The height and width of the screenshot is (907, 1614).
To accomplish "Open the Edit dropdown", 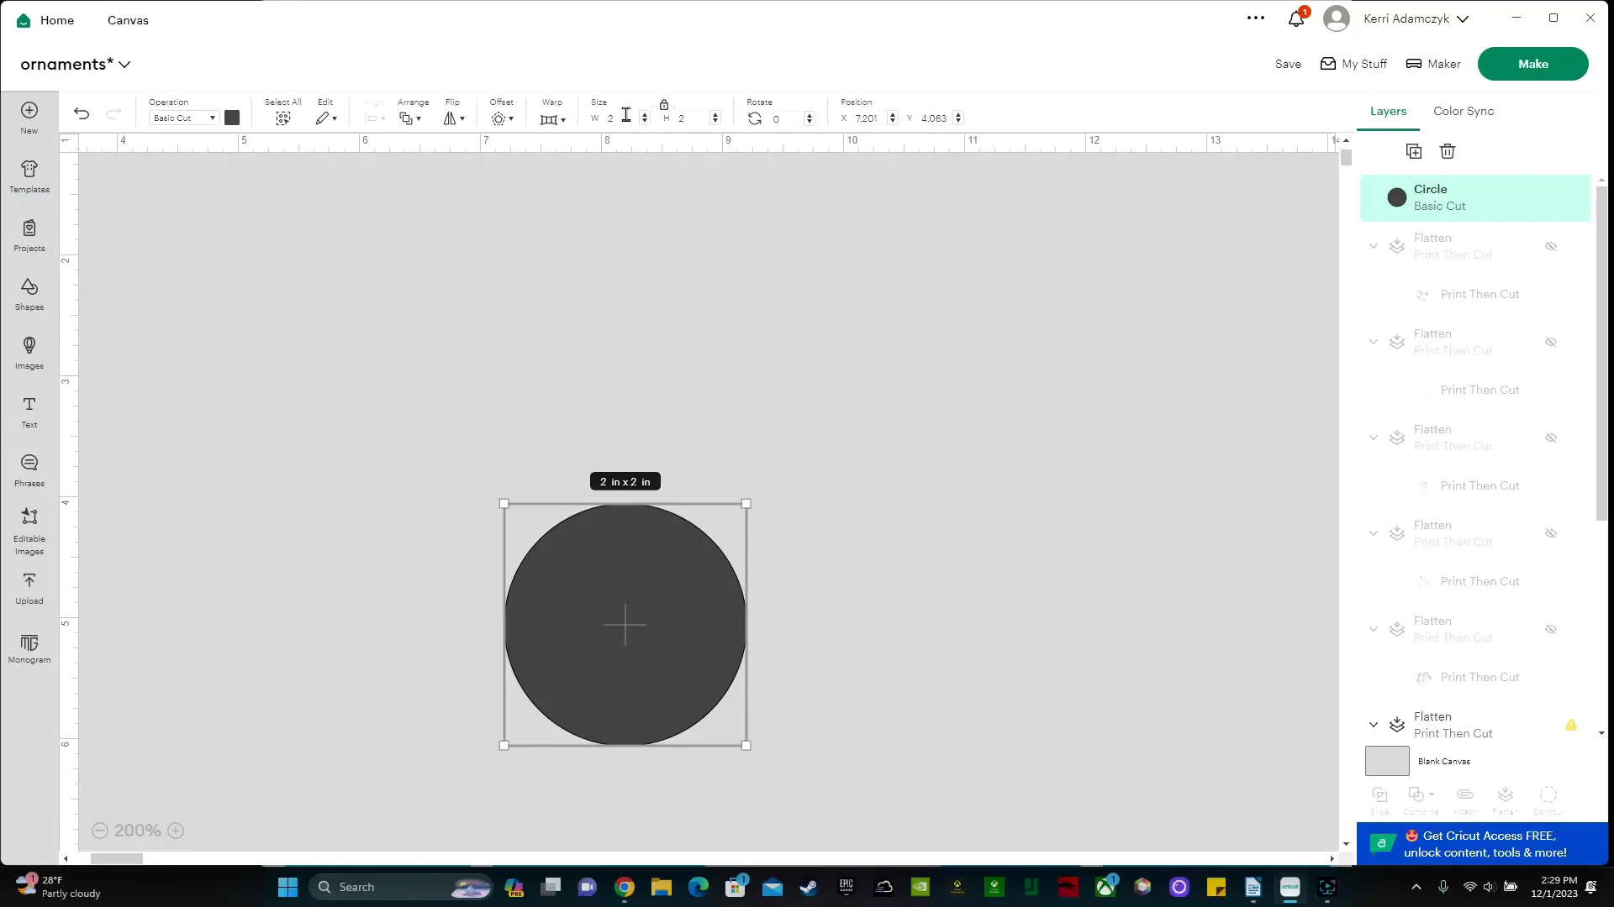I will (326, 118).
